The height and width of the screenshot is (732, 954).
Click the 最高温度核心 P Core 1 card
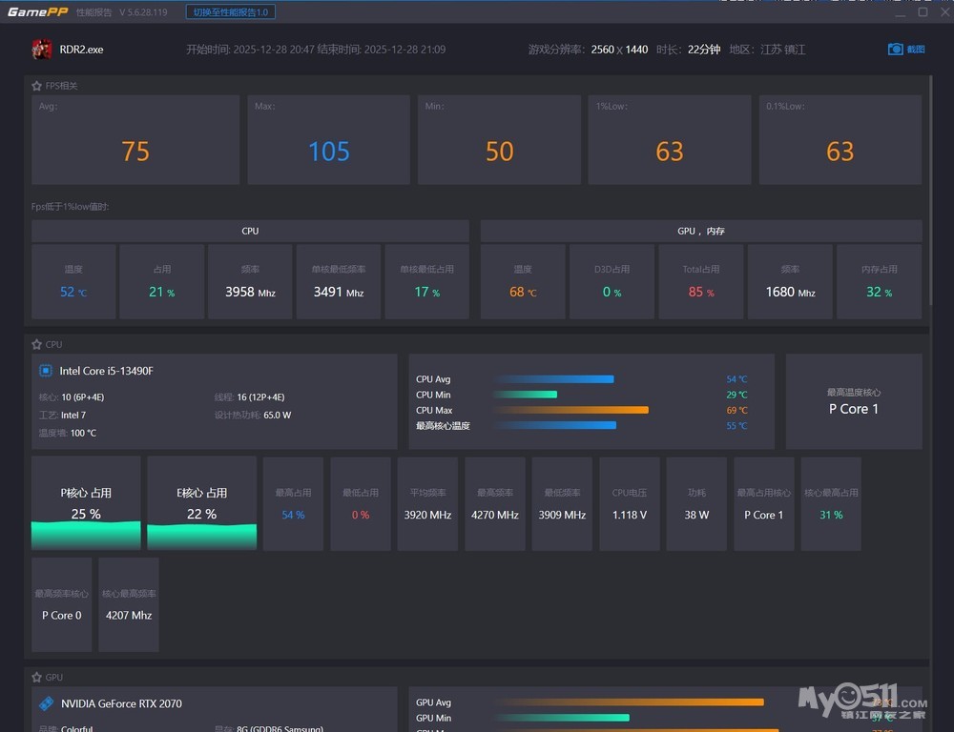click(x=854, y=401)
